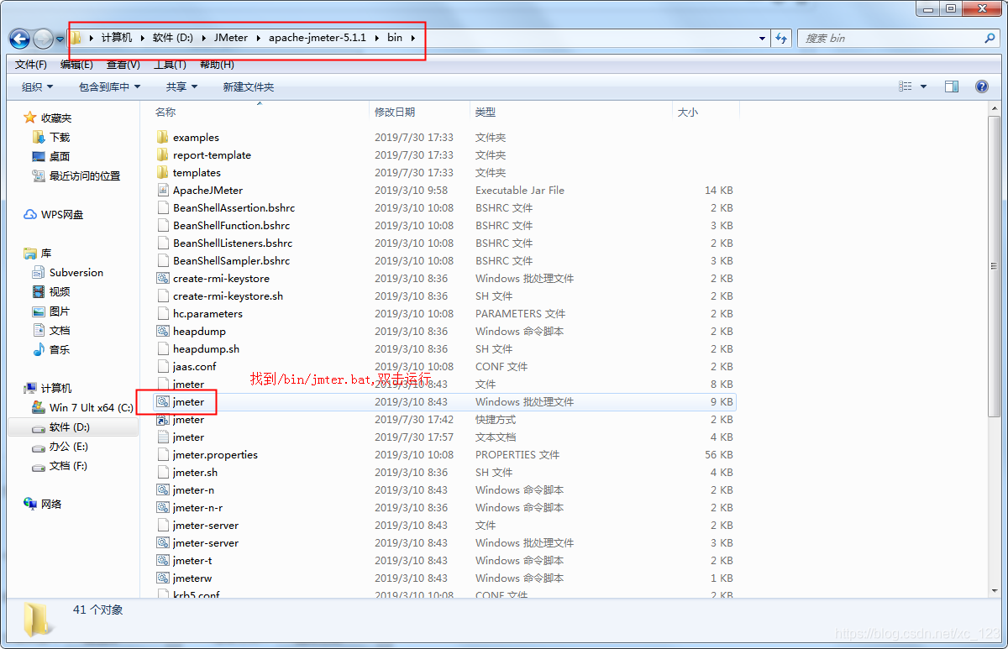Select the BeanShellSampler.bshrc file name
The width and height of the screenshot is (1008, 649).
tap(231, 260)
